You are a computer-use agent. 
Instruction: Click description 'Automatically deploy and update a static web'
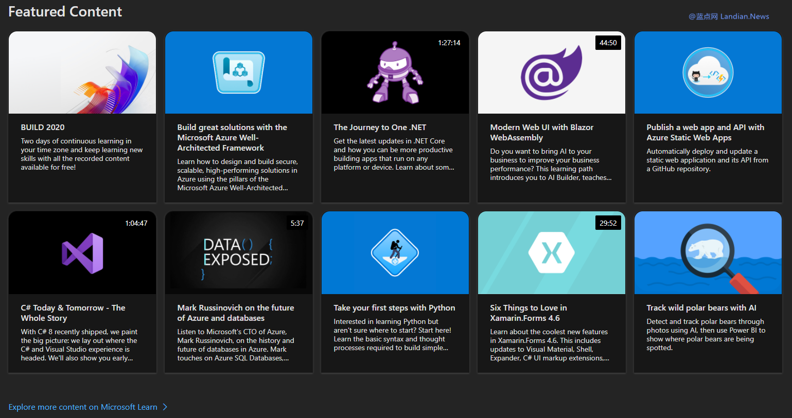[x=707, y=160]
